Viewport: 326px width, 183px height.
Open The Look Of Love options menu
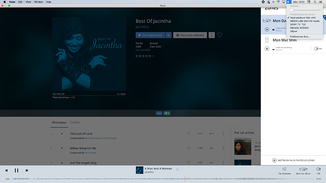[223, 133]
